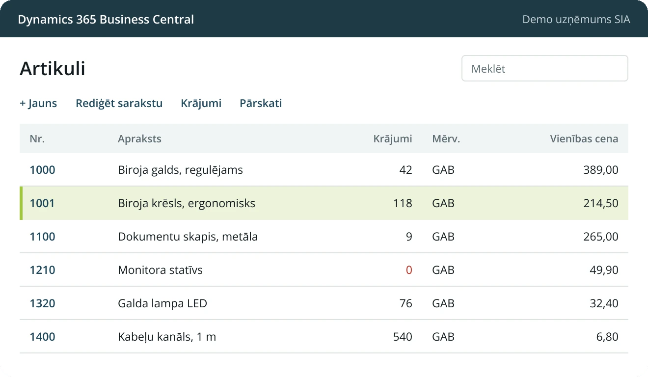Create a new item with + Jauns
The width and height of the screenshot is (648, 377).
coord(38,103)
